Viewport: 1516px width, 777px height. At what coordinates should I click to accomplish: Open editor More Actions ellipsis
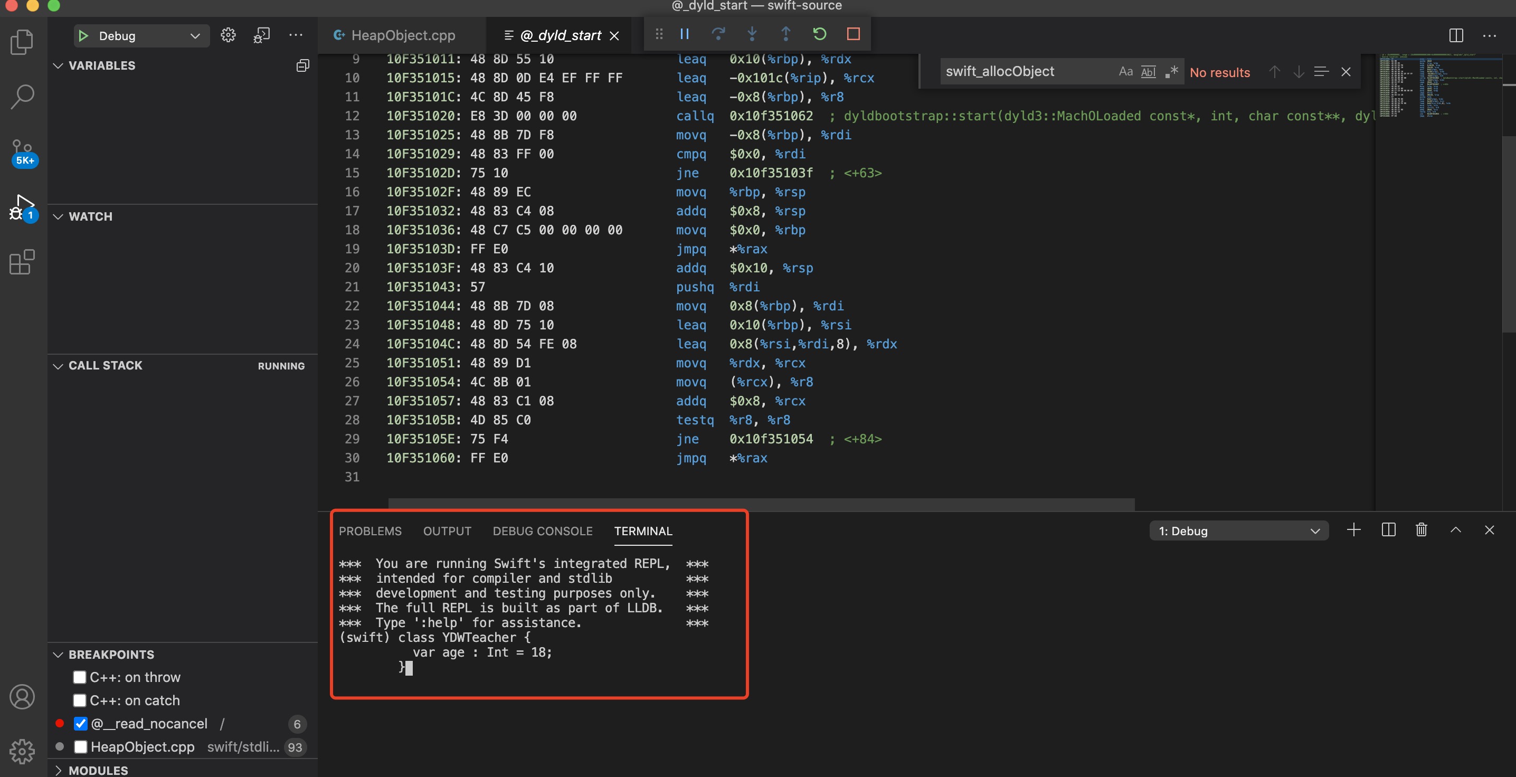pos(1490,35)
